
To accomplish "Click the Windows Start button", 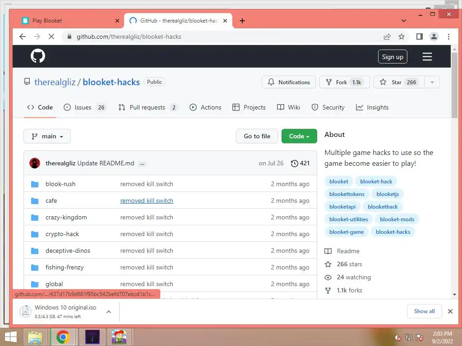I will click(x=11, y=337).
